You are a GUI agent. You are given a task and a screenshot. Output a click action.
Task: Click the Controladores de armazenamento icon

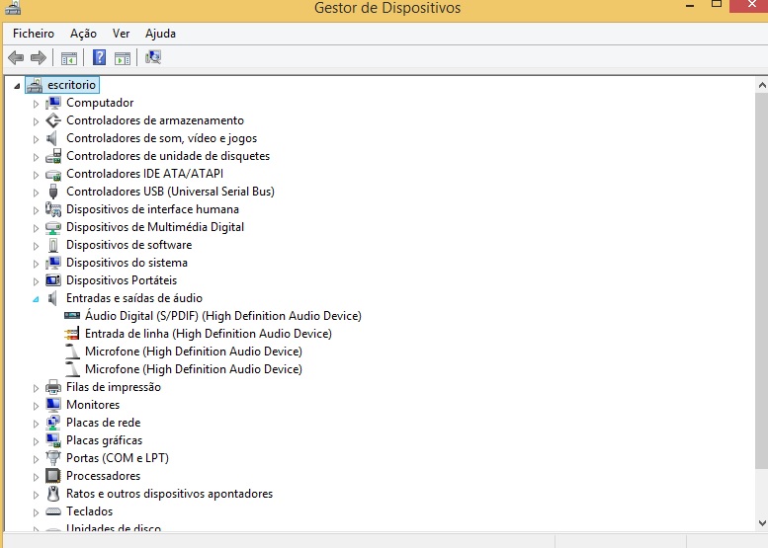click(x=53, y=120)
